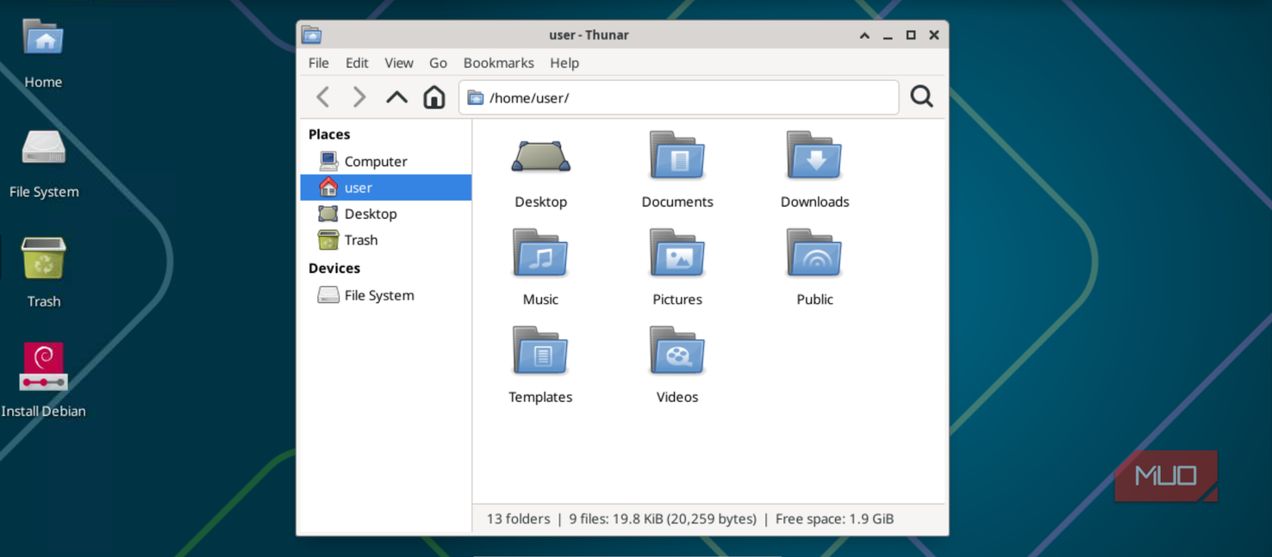This screenshot has height=557, width=1272.
Task: Close the Thunar window
Action: point(934,35)
